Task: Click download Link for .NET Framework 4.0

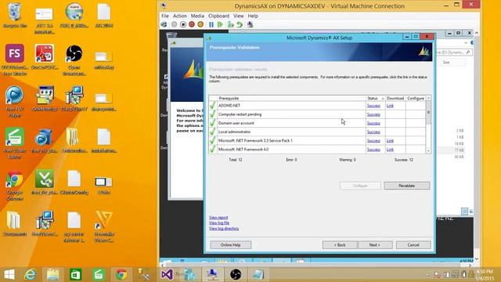Action: [390, 150]
